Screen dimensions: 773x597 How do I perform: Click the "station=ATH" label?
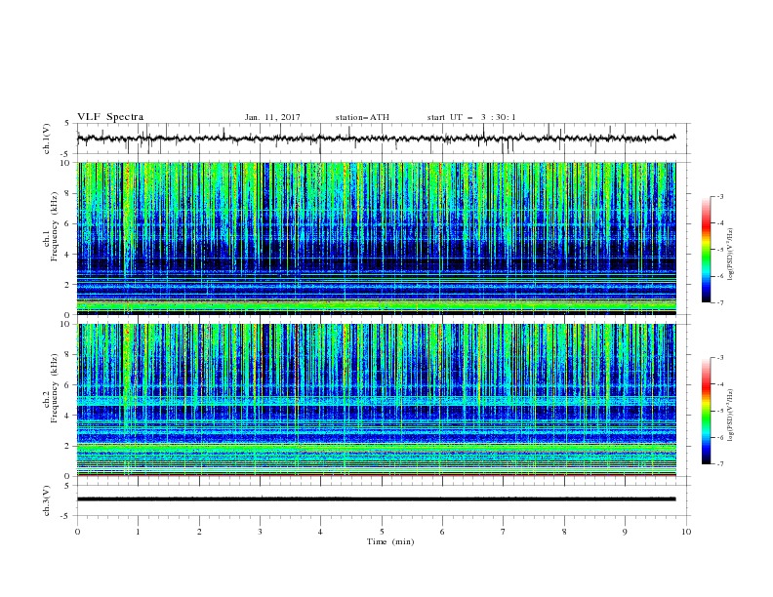362,117
